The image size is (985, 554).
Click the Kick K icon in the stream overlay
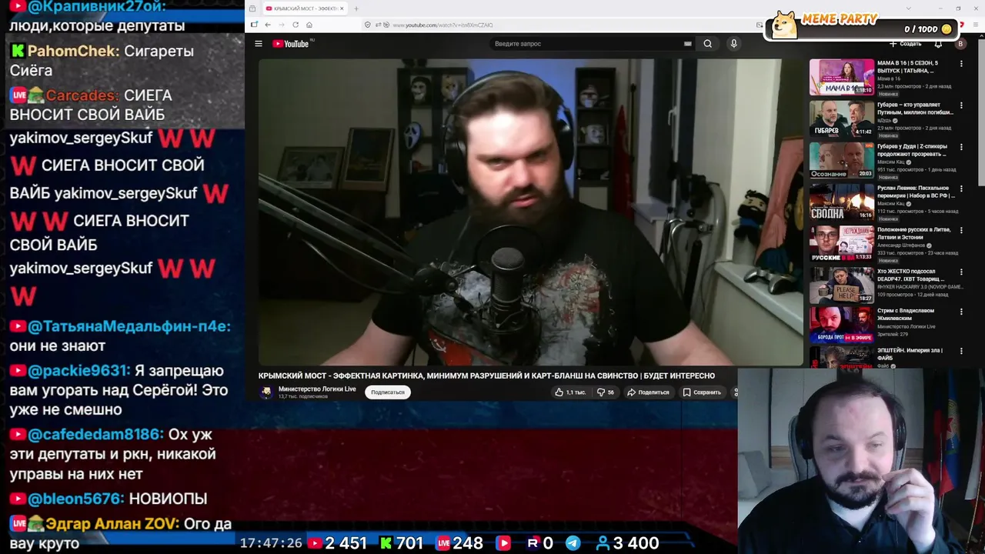coord(386,543)
